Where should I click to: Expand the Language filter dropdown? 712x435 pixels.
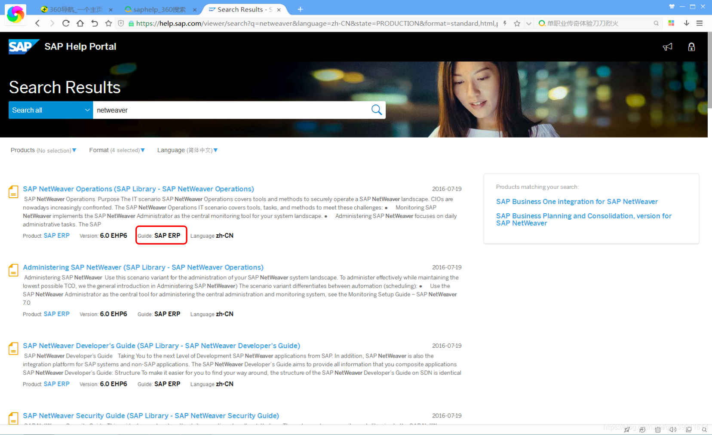click(x=187, y=150)
